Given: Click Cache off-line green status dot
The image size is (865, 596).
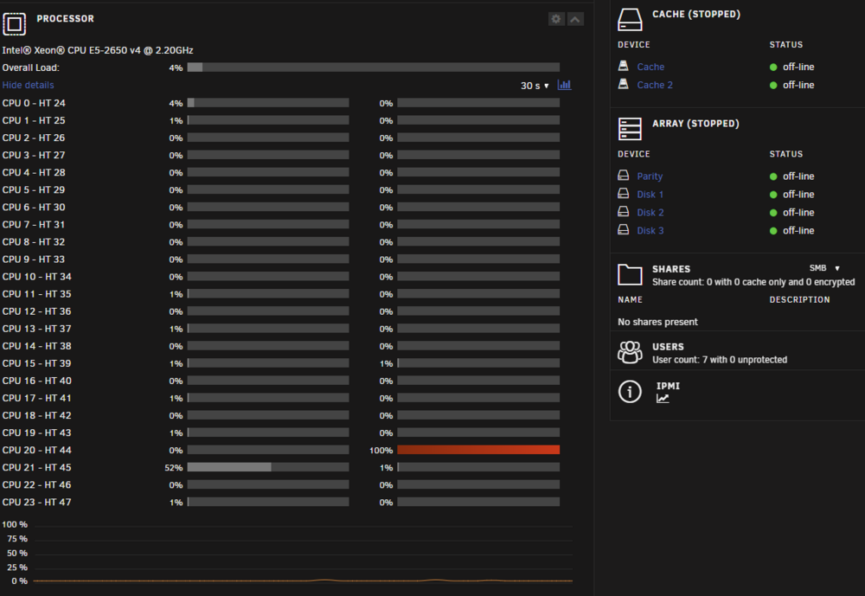Looking at the screenshot, I should pyautogui.click(x=773, y=67).
